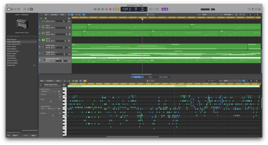Switch to the Score tab
The height and width of the screenshot is (145, 268).
pyautogui.click(x=150, y=77)
